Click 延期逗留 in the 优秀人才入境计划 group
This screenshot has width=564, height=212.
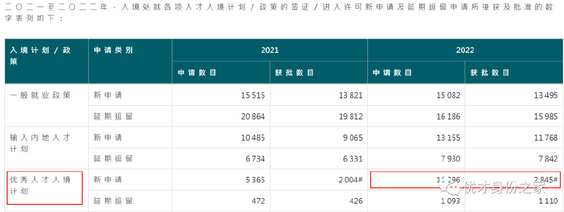[x=113, y=200]
